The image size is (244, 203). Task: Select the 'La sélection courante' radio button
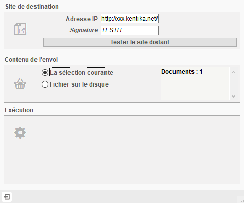tap(45, 73)
